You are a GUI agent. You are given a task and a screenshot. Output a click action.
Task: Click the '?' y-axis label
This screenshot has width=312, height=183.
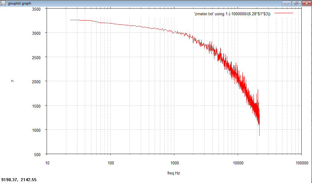click(13, 81)
